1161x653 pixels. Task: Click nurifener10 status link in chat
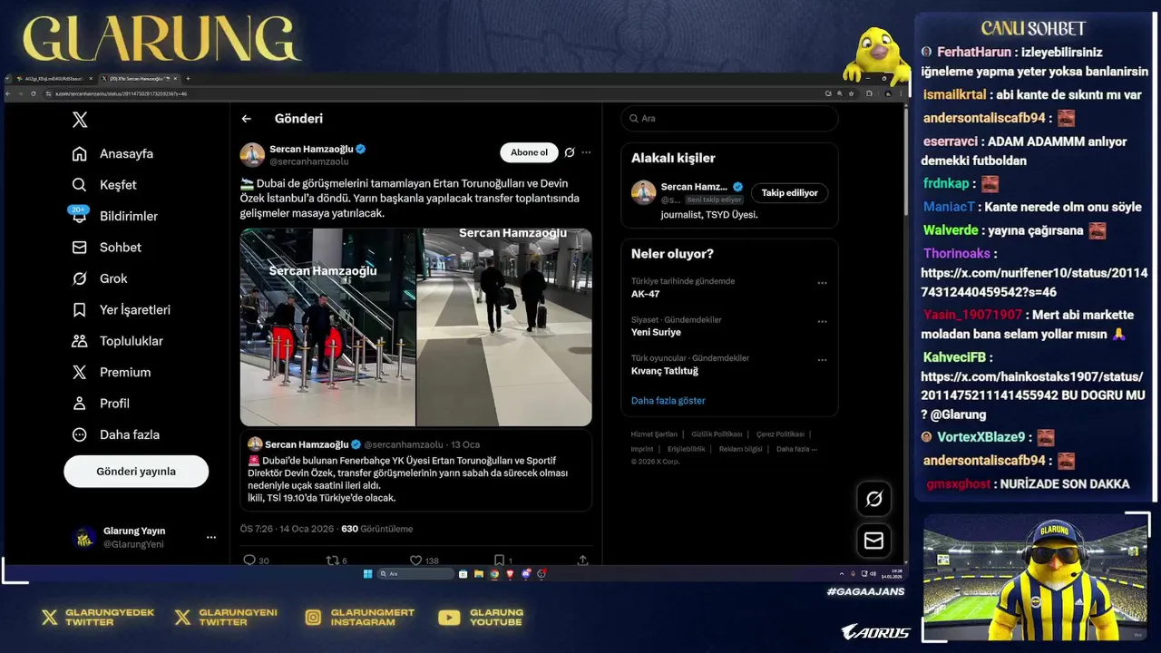[x=1034, y=283]
